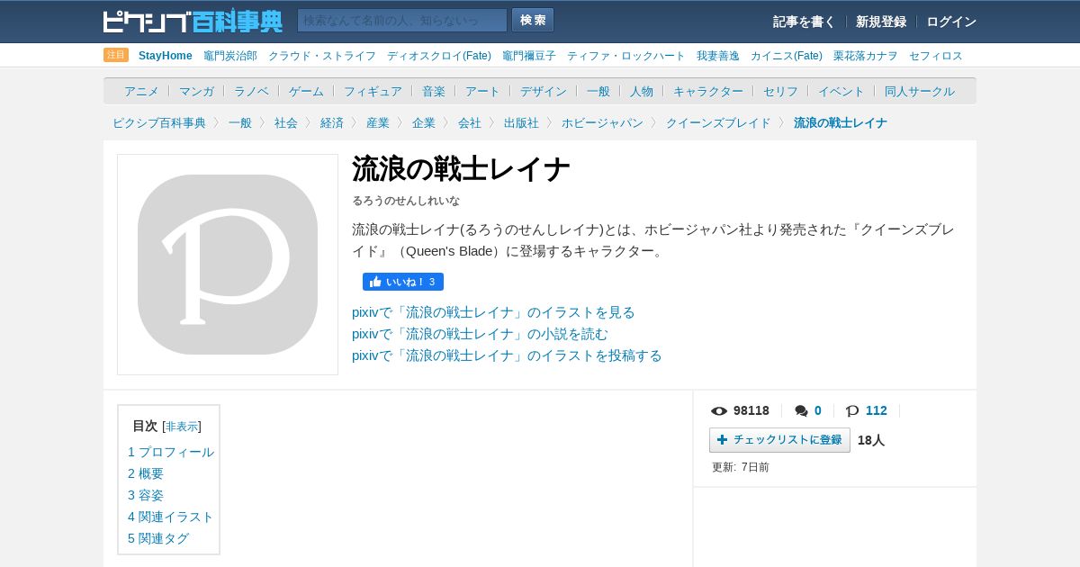Click the pixiv works count icon
The image size is (1080, 567).
(x=852, y=411)
